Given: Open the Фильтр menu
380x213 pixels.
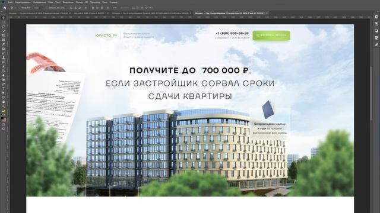Looking at the screenshot, I should [x=79, y=2].
